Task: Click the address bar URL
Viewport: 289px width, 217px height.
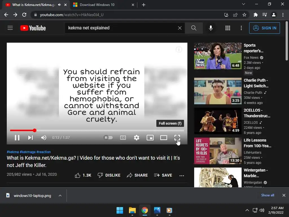Action: tap(72, 15)
